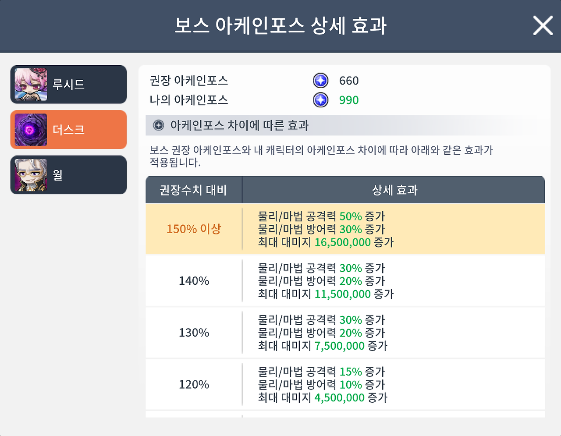This screenshot has height=436, width=561.
Task: Click the Arcane Force icon beside 660
Action: (321, 81)
